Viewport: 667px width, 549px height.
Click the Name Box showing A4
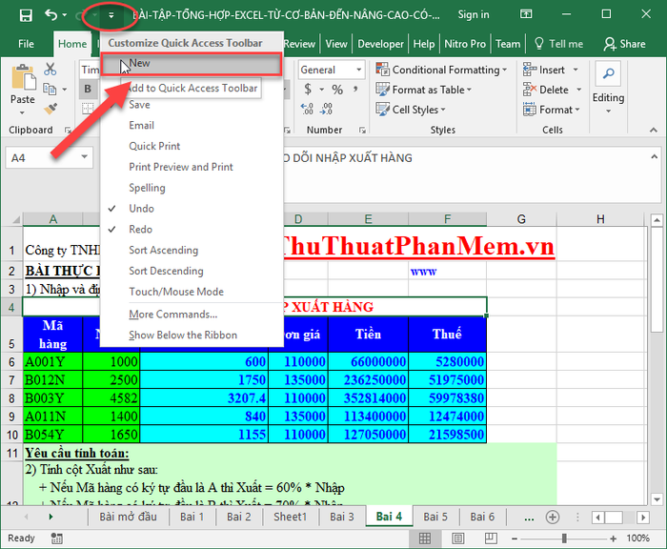click(x=38, y=158)
